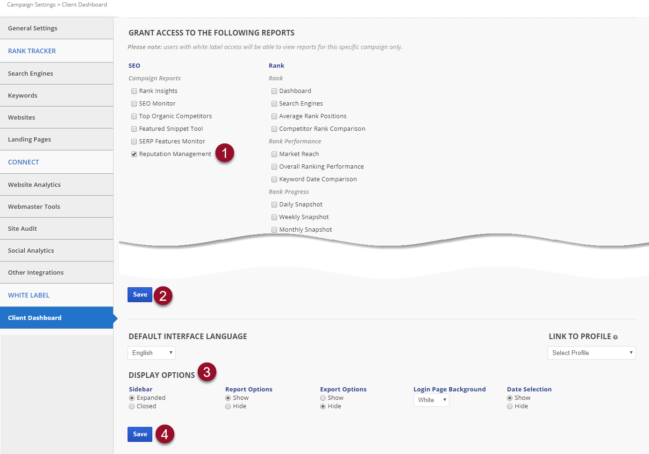This screenshot has height=454, width=649.
Task: Open Webmaster Tools sidebar item
Action: (34, 206)
